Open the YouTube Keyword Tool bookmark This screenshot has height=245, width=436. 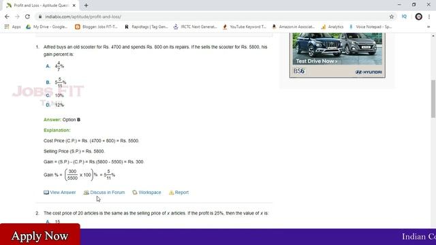(x=245, y=27)
